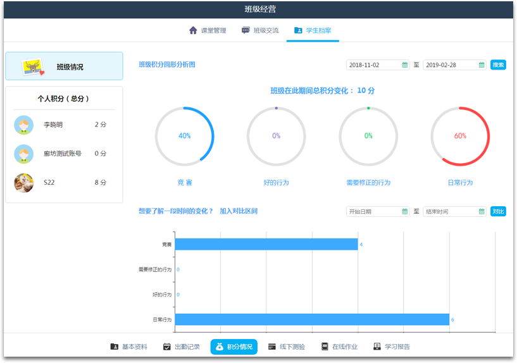Click the 开始日期 input field
517x363 pixels.
click(x=373, y=211)
